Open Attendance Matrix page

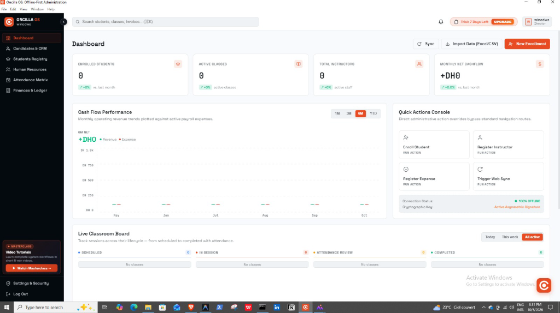31,80
